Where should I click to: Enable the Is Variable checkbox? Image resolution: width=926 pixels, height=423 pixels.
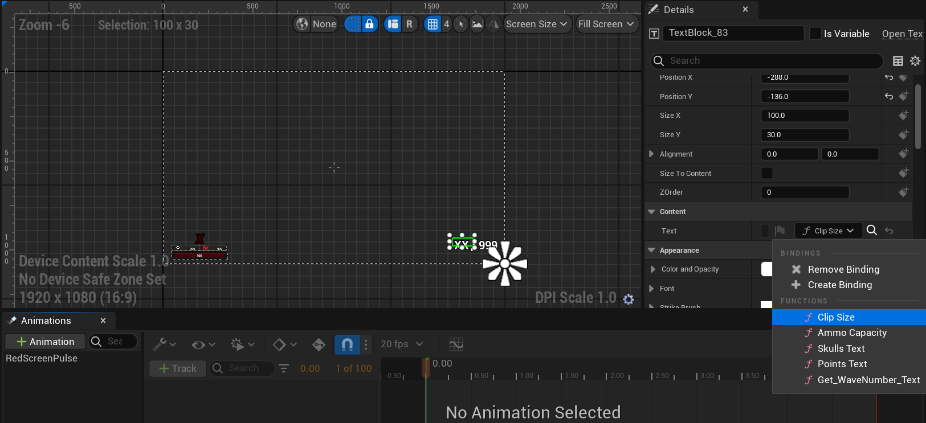pos(815,34)
